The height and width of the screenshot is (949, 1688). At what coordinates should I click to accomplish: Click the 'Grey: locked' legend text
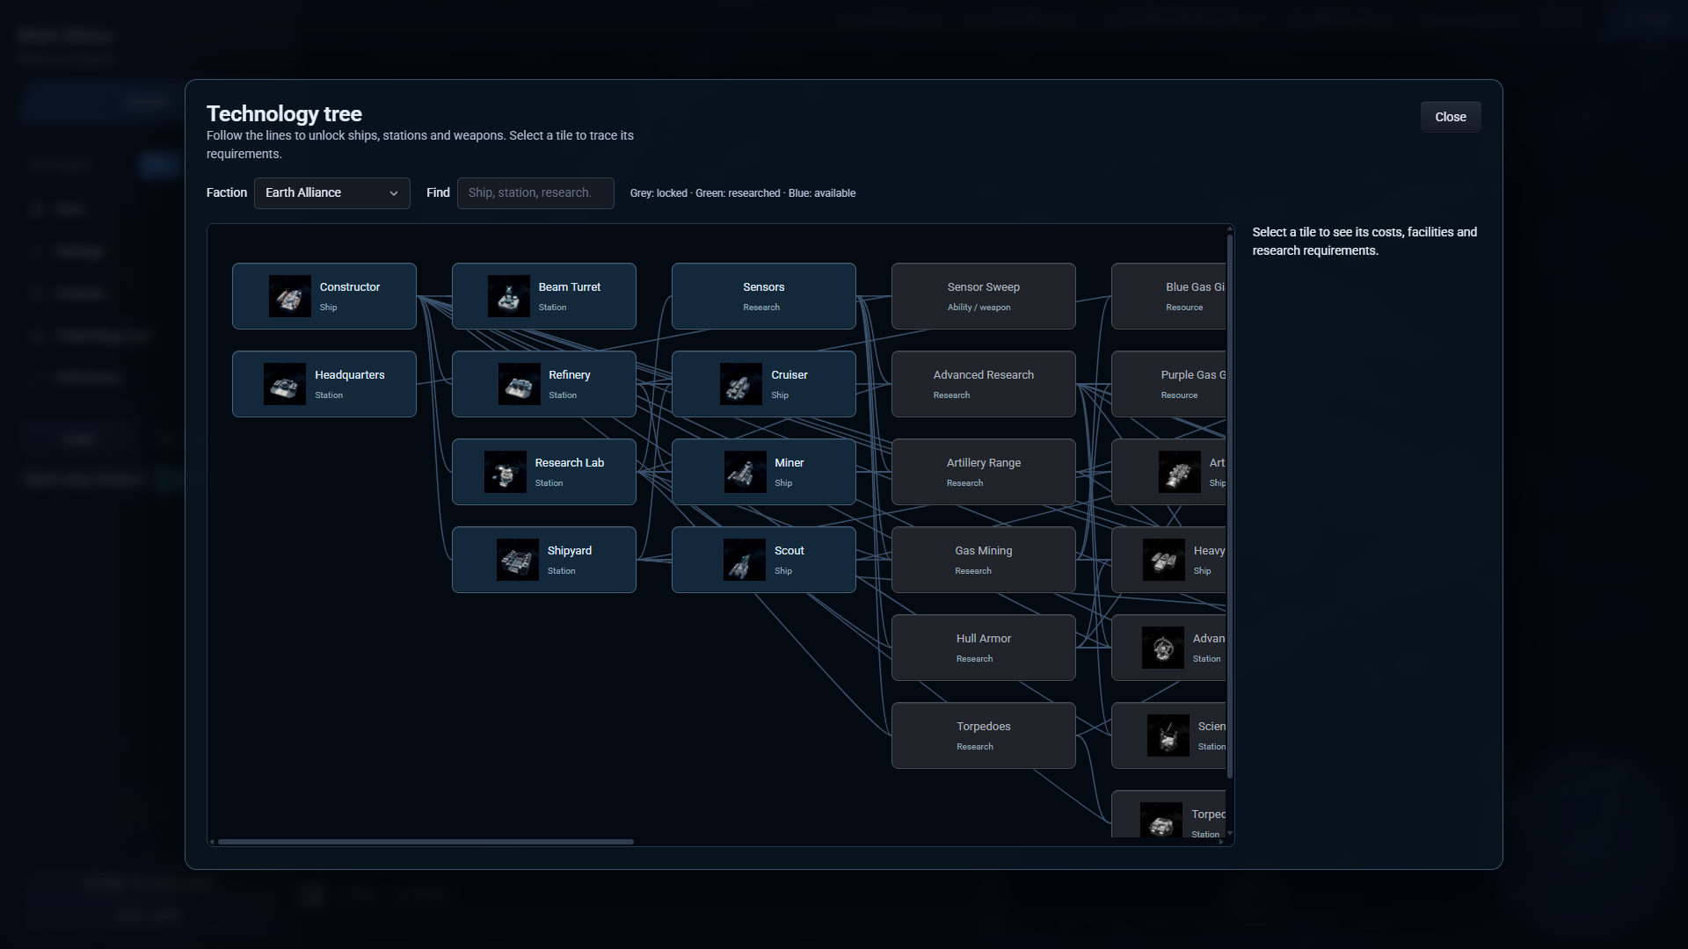pos(658,193)
